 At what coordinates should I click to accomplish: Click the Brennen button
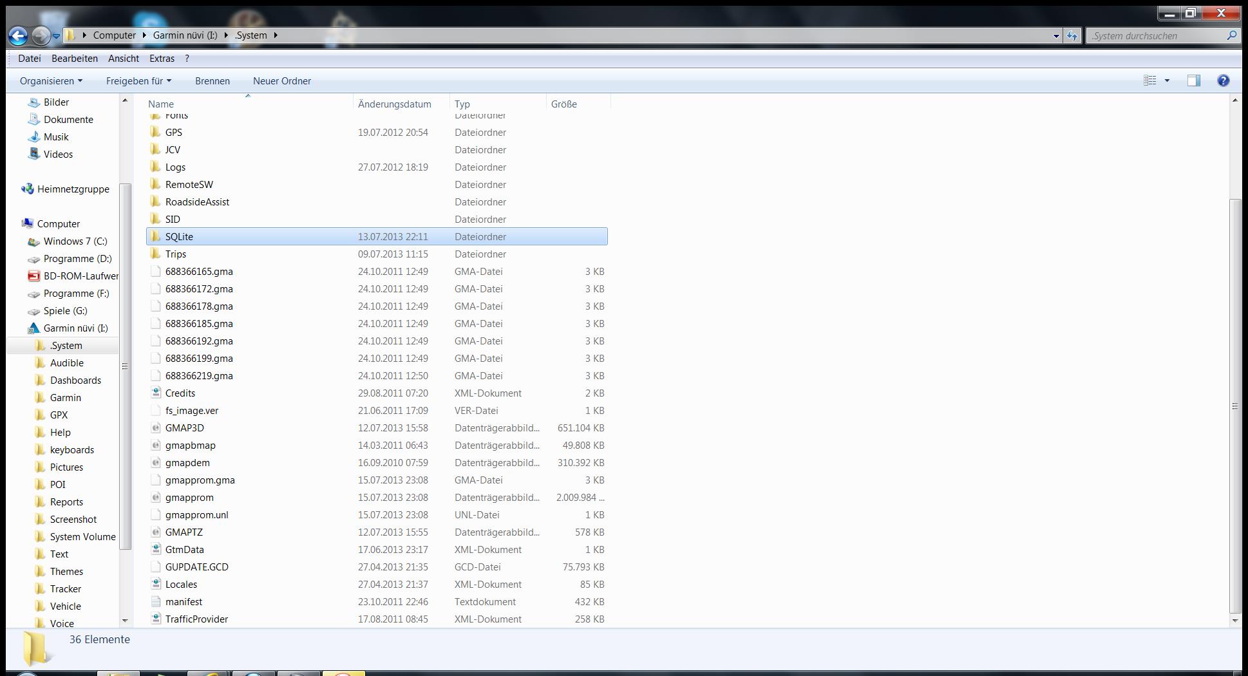pyautogui.click(x=212, y=81)
